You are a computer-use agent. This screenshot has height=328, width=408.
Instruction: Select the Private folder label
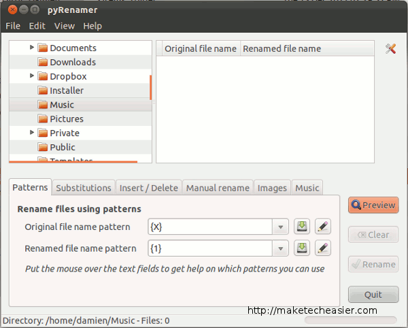[x=65, y=133]
